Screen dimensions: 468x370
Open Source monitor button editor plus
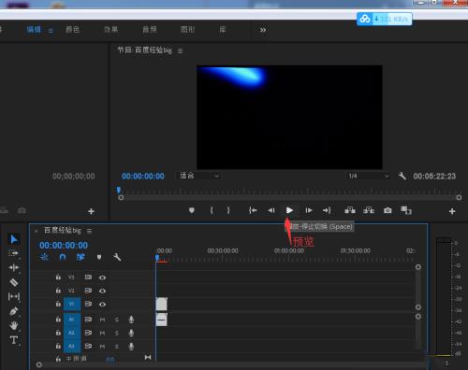(x=91, y=211)
